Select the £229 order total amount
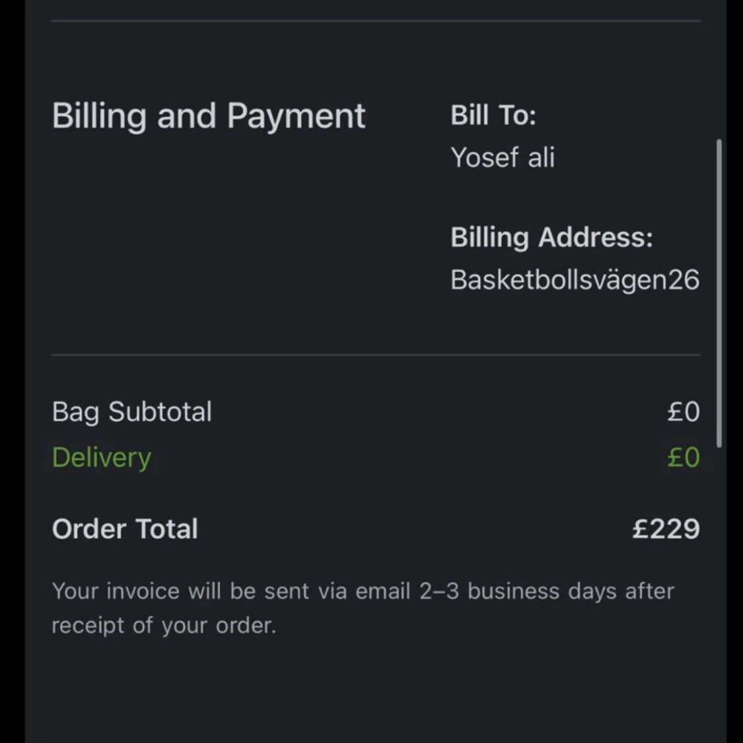This screenshot has height=743, width=743. click(665, 529)
